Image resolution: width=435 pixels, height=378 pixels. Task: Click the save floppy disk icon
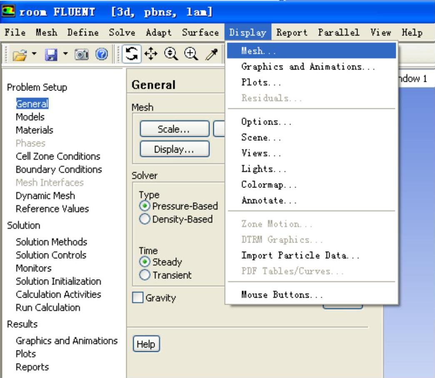[51, 55]
